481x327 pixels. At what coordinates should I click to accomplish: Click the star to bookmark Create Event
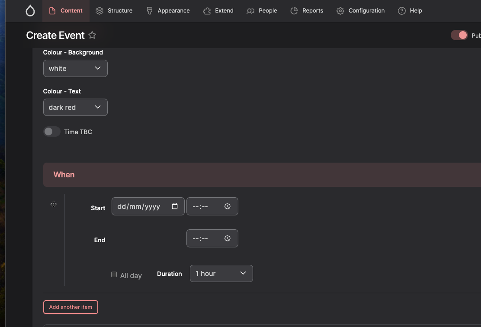tap(92, 35)
